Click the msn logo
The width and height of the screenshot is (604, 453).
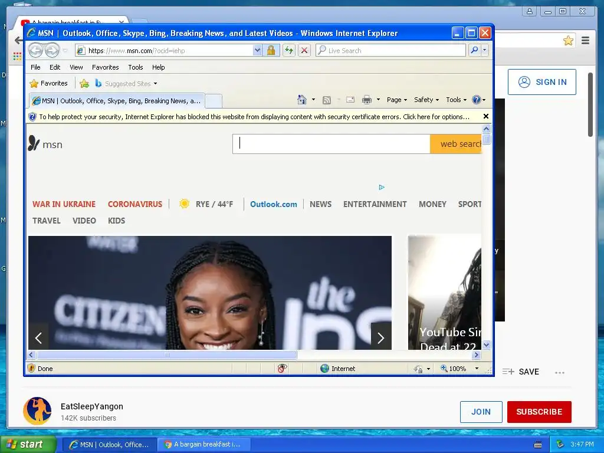click(x=45, y=144)
